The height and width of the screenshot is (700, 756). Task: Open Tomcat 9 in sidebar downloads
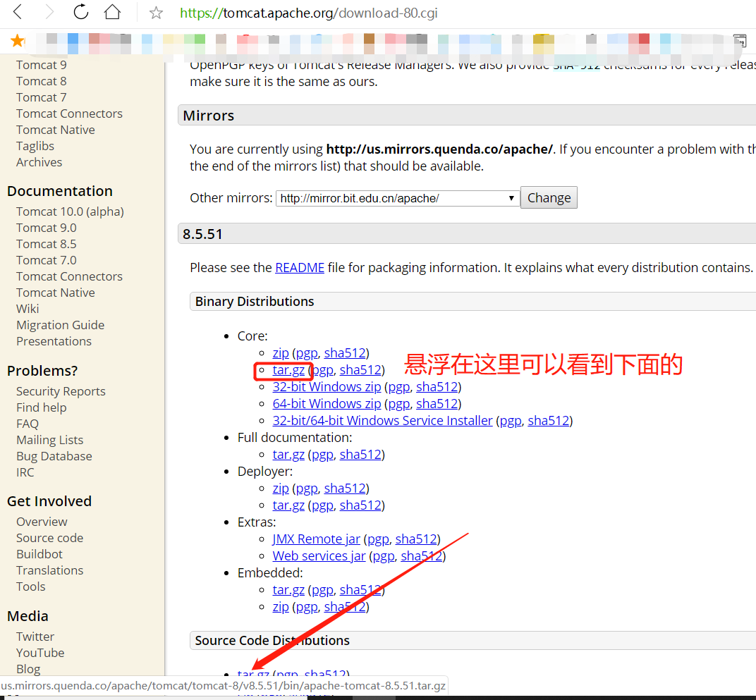(x=41, y=65)
